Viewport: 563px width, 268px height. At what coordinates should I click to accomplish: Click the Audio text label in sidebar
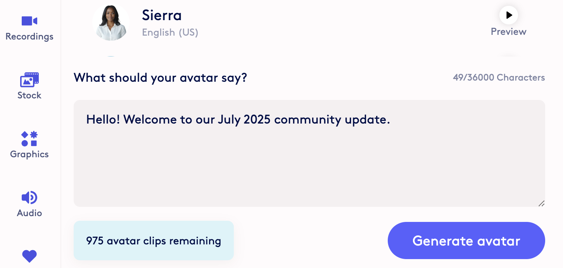coord(29,213)
